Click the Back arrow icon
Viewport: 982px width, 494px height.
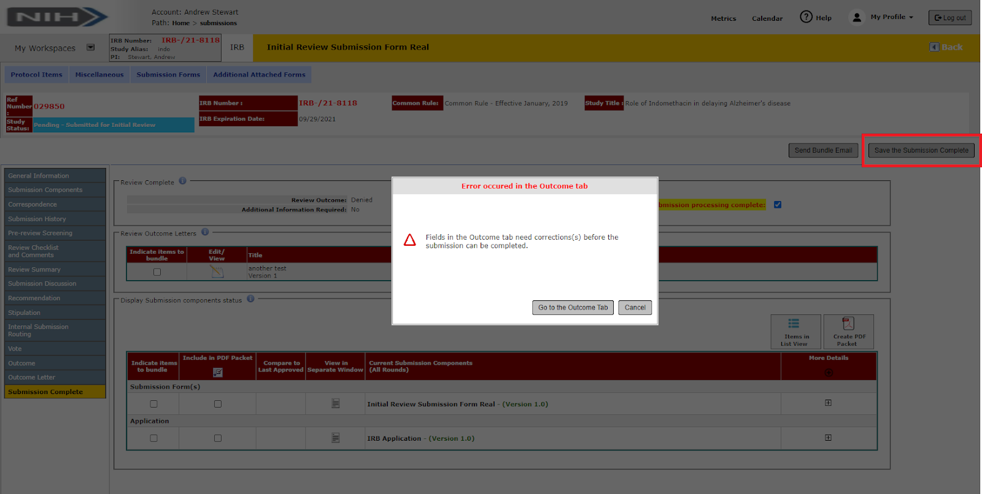coord(934,47)
